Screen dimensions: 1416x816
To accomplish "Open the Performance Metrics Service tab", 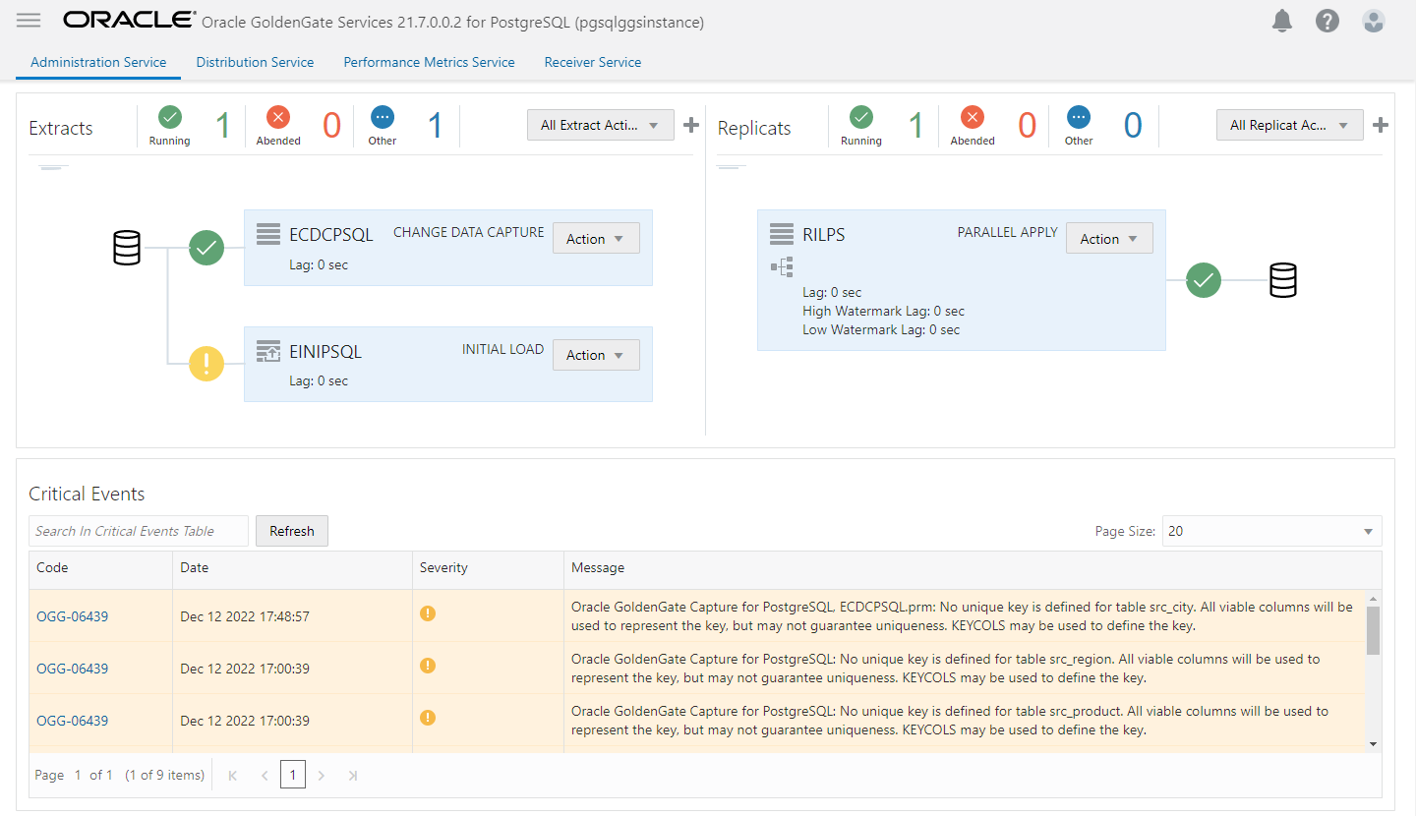I will coord(429,62).
